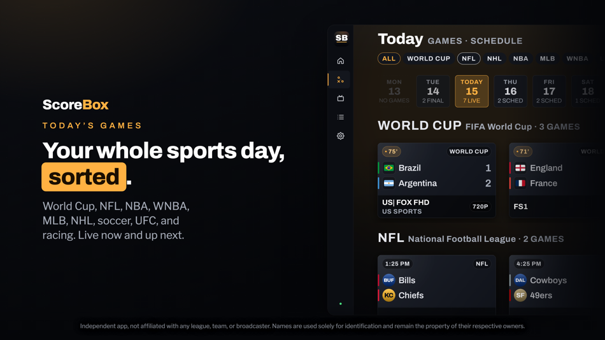This screenshot has height=340, width=605.
Task: Open the Bills vs Chiefs game card
Action: coord(436,285)
